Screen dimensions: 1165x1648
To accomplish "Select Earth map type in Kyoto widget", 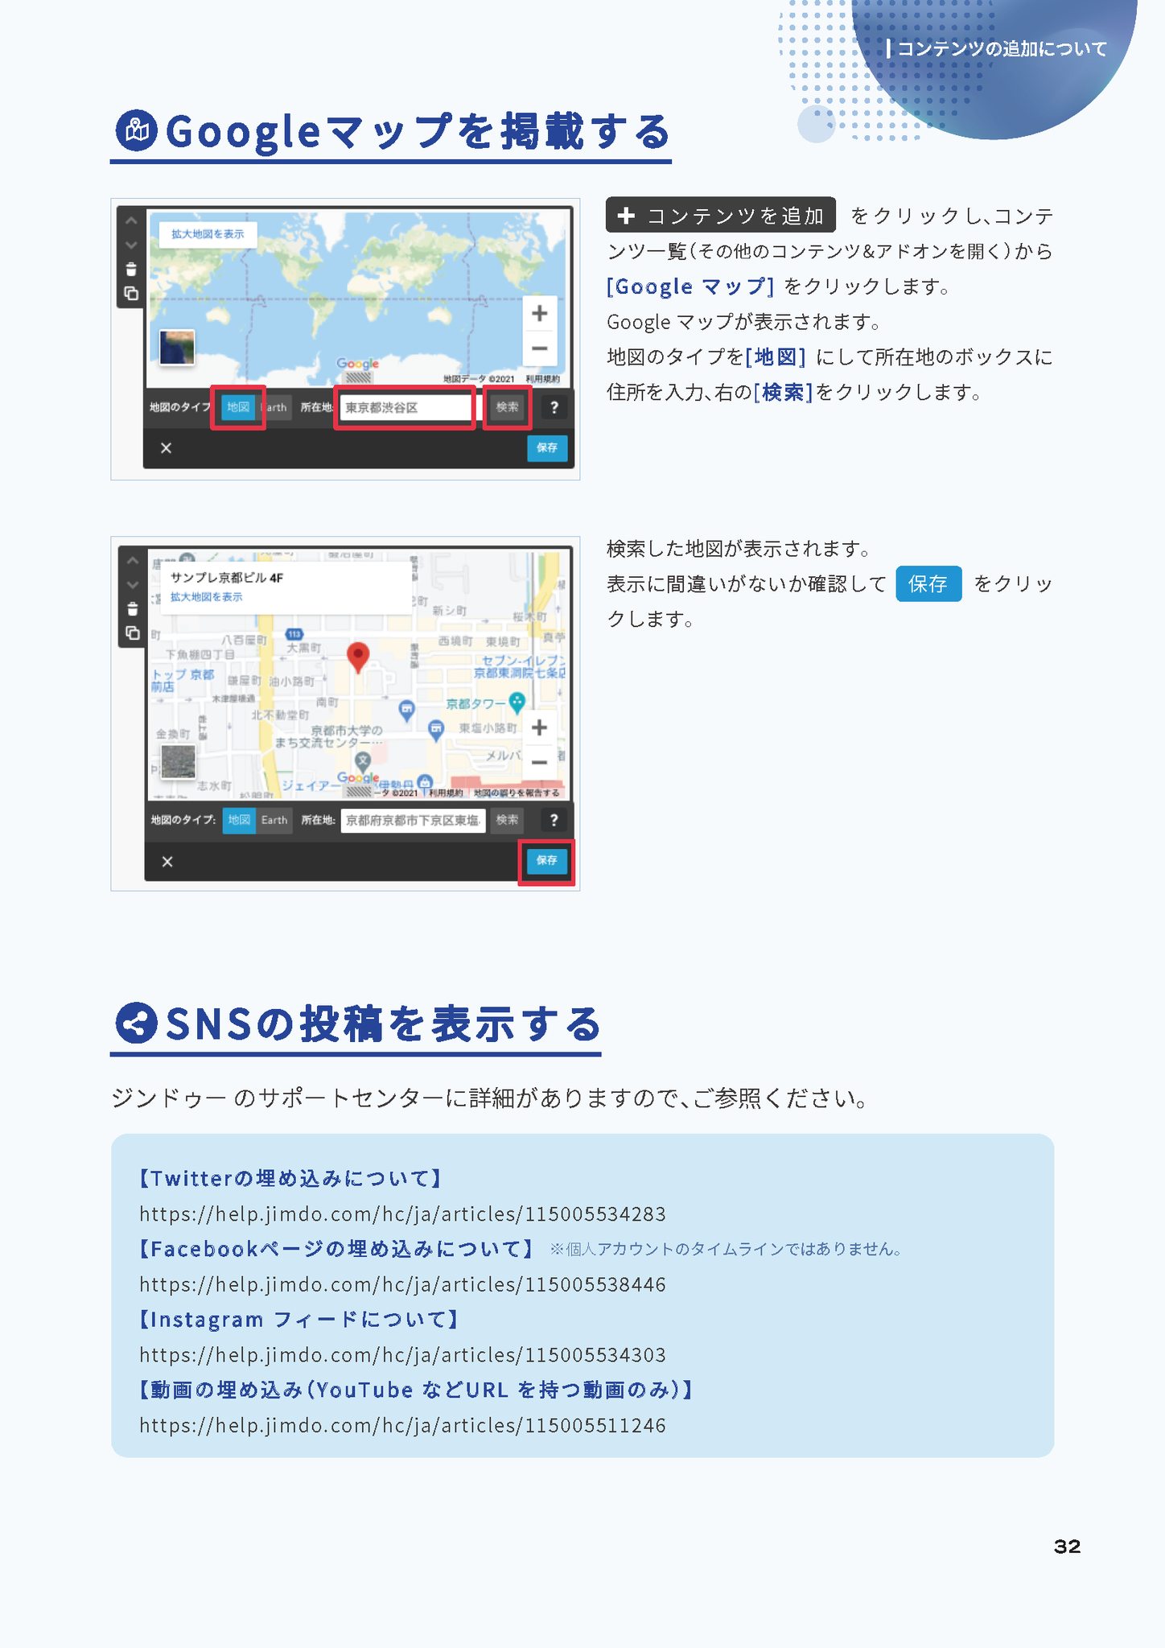I will coord(274,820).
